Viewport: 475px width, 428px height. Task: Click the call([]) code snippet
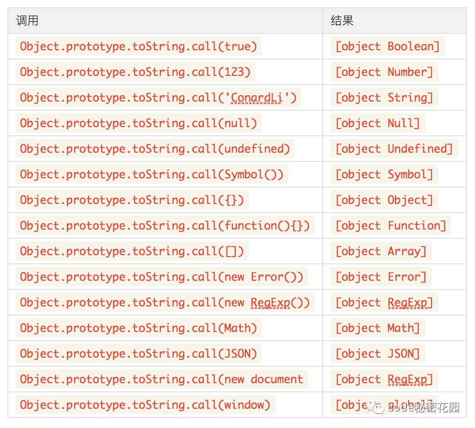pos(132,251)
